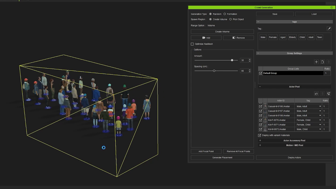Viewport: 336px width, 189px height.
Task: Click the Generate Placement button
Action: (222, 157)
